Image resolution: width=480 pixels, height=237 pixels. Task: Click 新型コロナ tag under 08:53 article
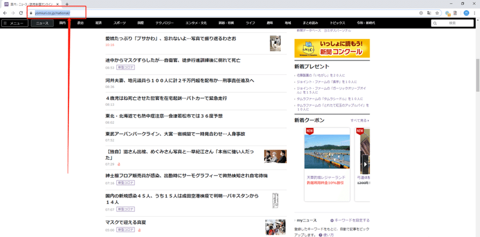click(126, 68)
